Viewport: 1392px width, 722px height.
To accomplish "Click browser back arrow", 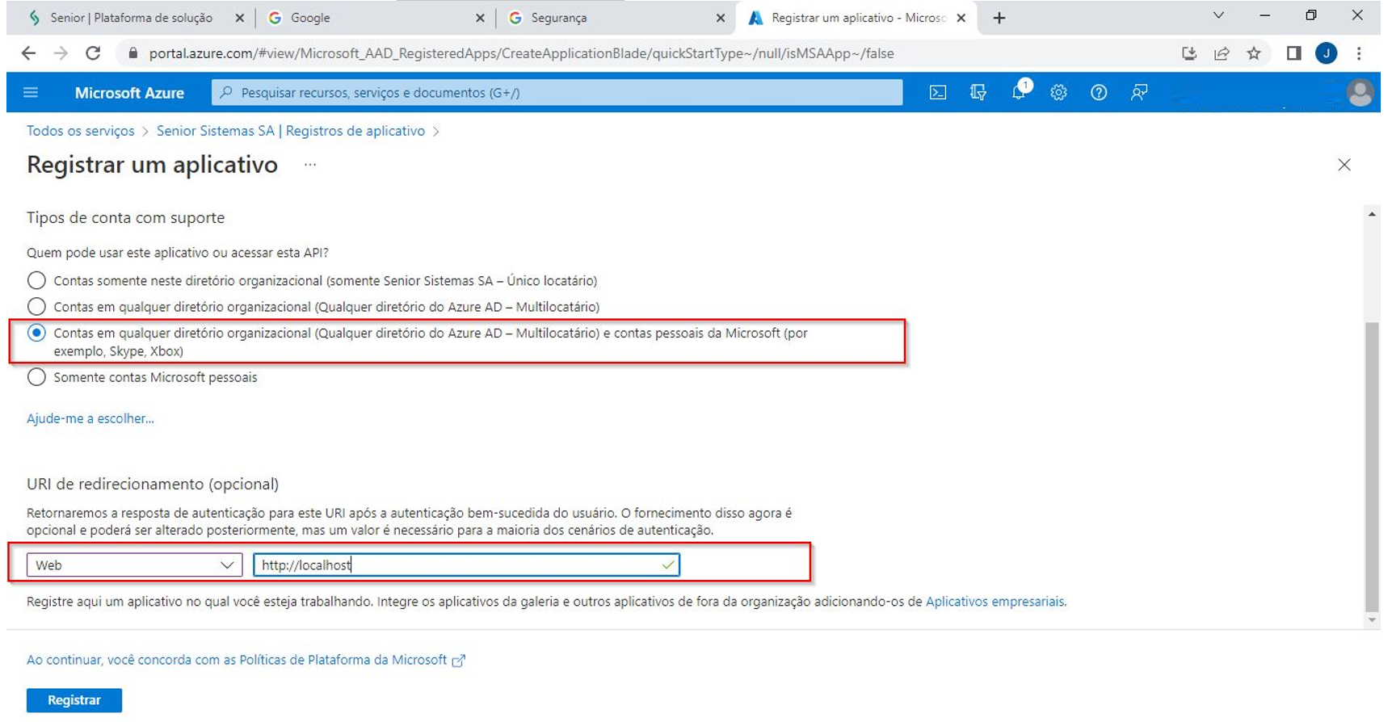I will click(28, 53).
